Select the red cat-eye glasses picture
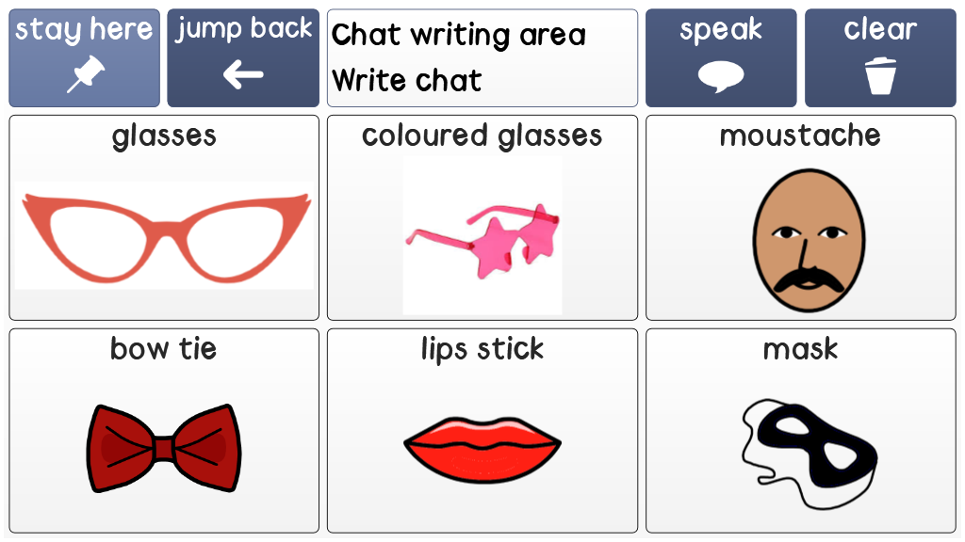This screenshot has width=965, height=542. coord(164,235)
